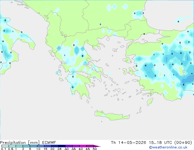Click the '(00+90)' forecast offset text

tap(183, 143)
